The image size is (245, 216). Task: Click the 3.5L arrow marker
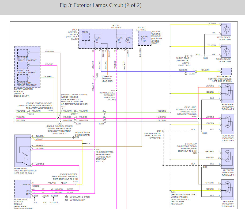point(84,144)
